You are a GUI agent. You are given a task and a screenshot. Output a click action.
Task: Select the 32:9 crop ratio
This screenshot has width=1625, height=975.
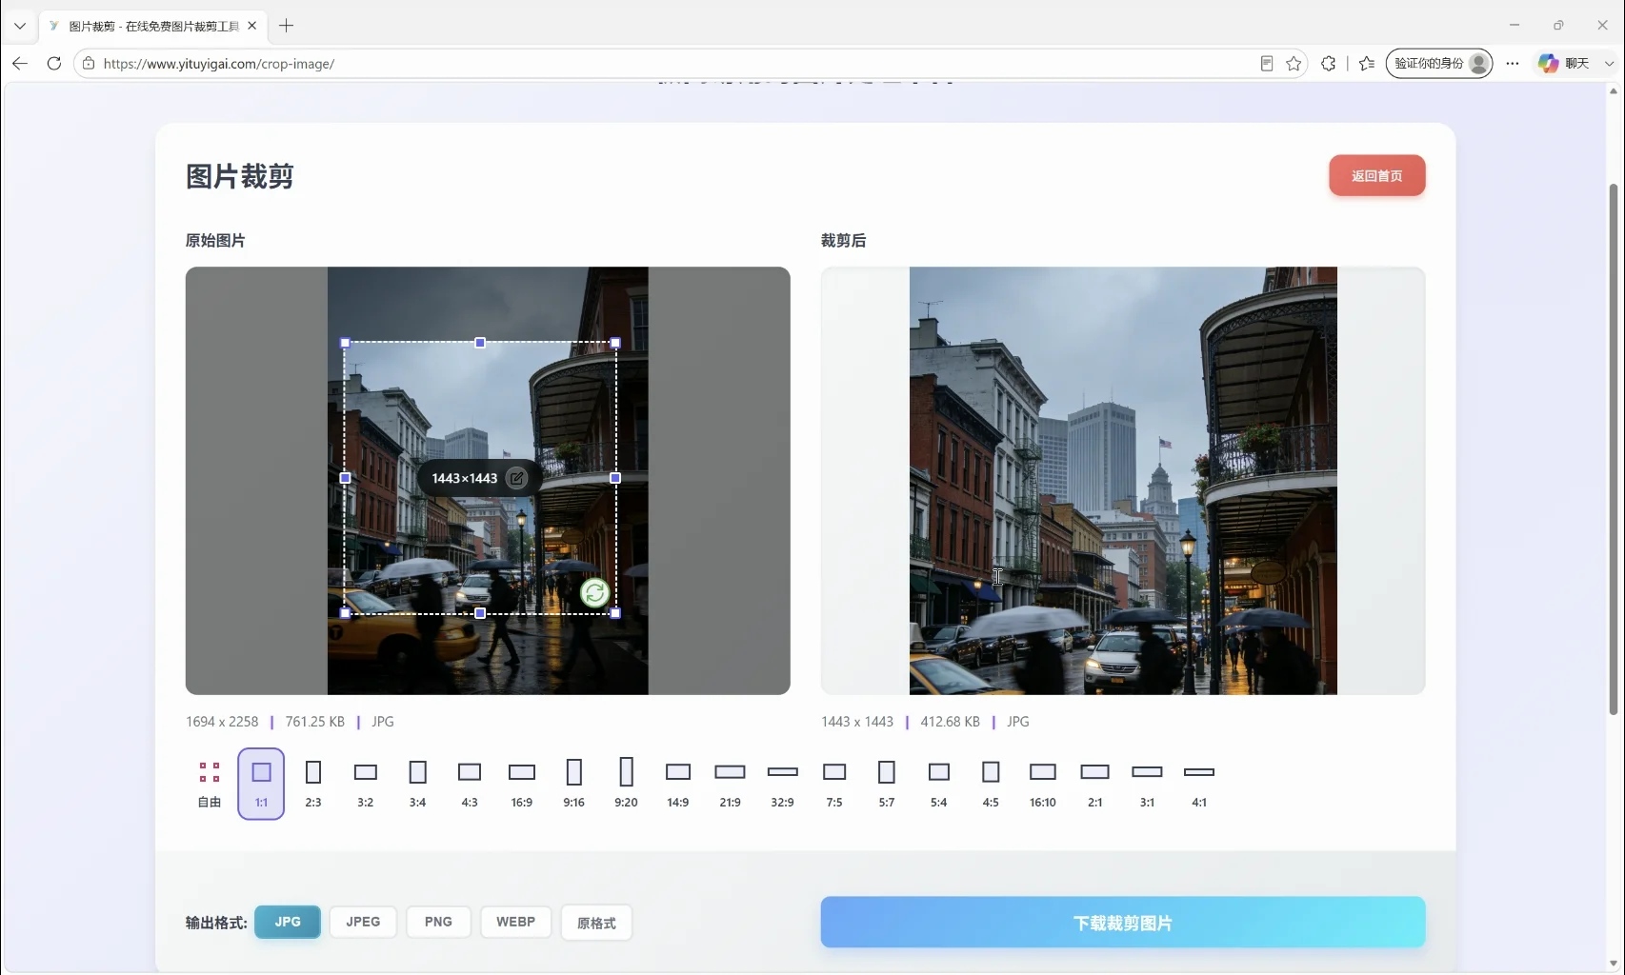pyautogui.click(x=782, y=784)
